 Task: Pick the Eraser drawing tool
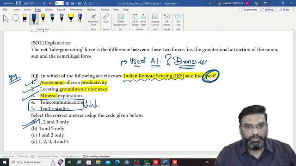pos(25,18)
